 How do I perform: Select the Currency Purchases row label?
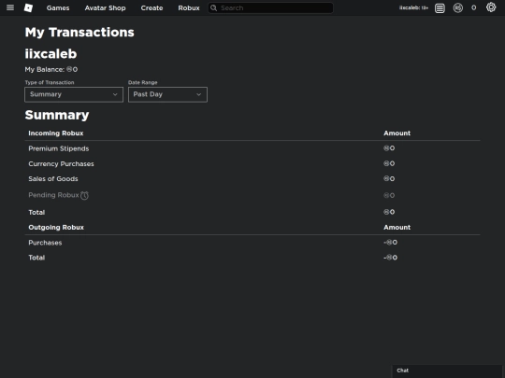click(x=61, y=164)
